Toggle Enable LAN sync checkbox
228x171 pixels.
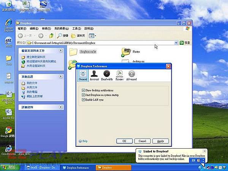coord(83,100)
